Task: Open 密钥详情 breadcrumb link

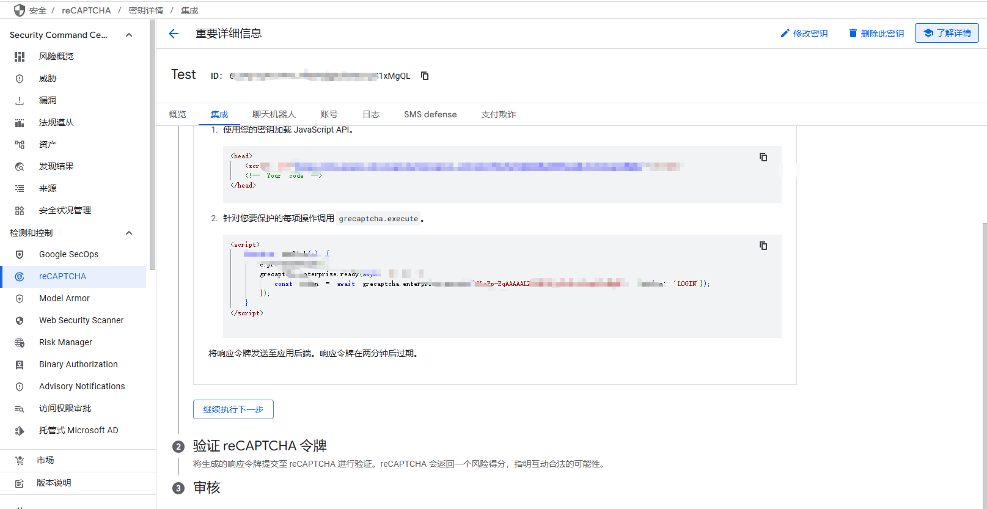Action: tap(145, 10)
